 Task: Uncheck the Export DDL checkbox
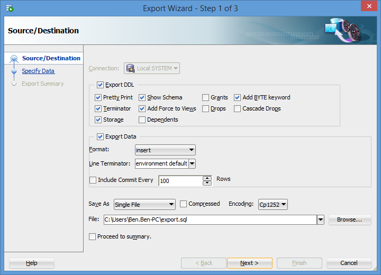pyautogui.click(x=101, y=85)
